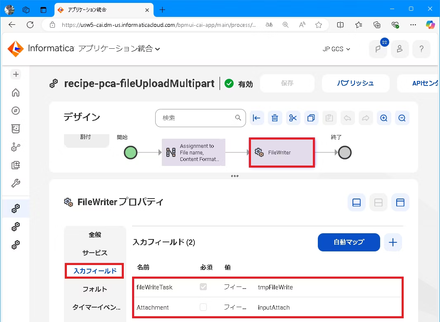Select the third open process gear icon in sidebar
Image resolution: width=440 pixels, height=322 pixels.
[16, 245]
